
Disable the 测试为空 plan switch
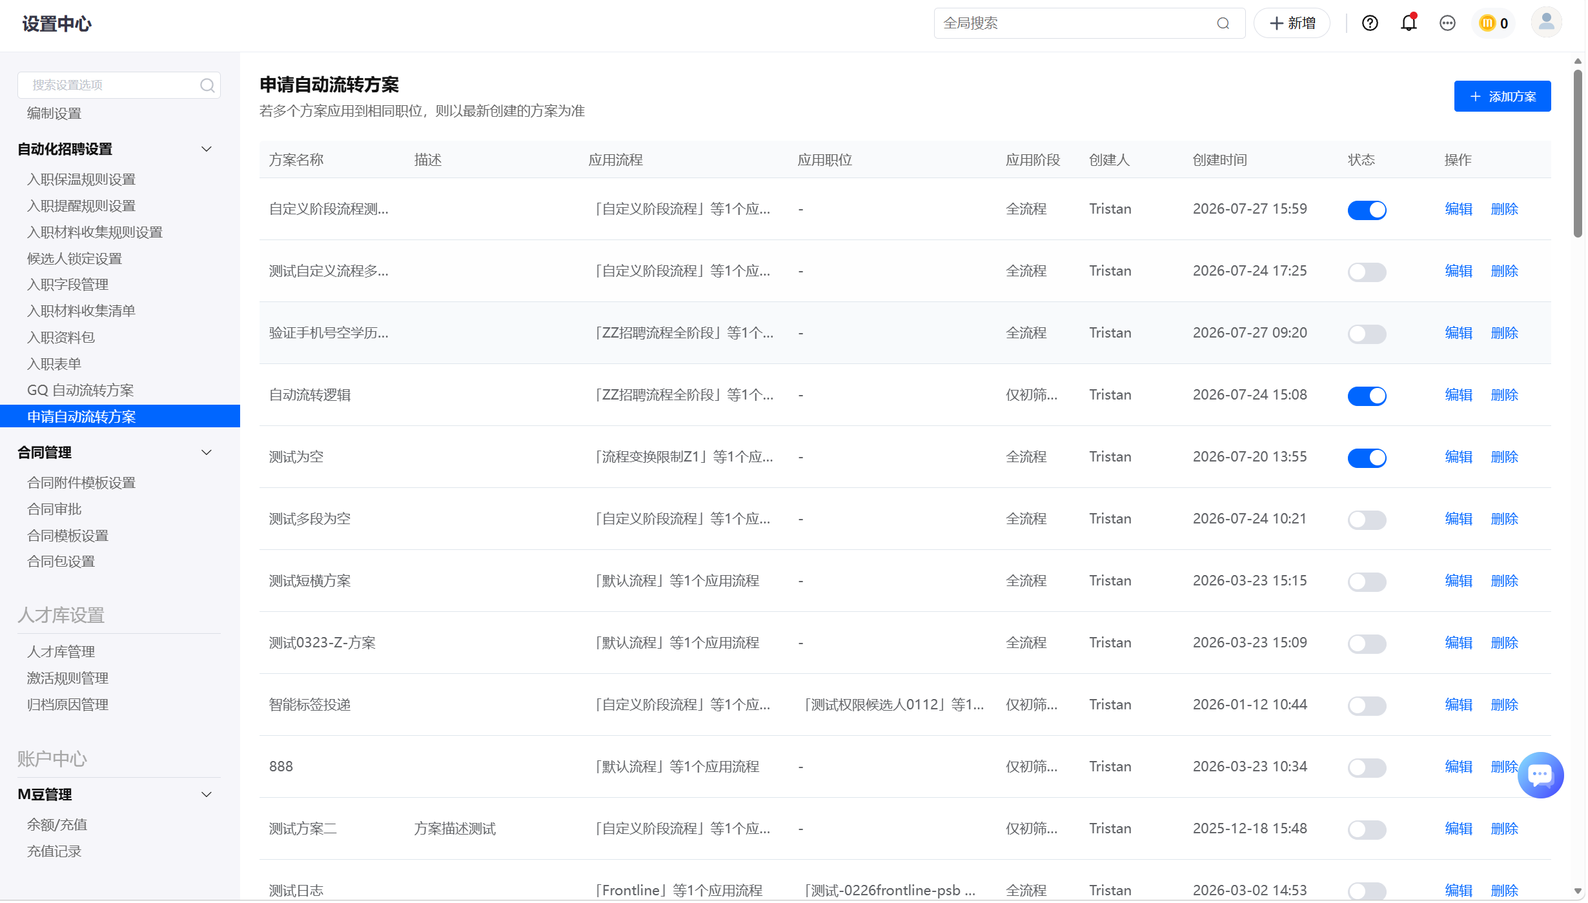[1367, 458]
